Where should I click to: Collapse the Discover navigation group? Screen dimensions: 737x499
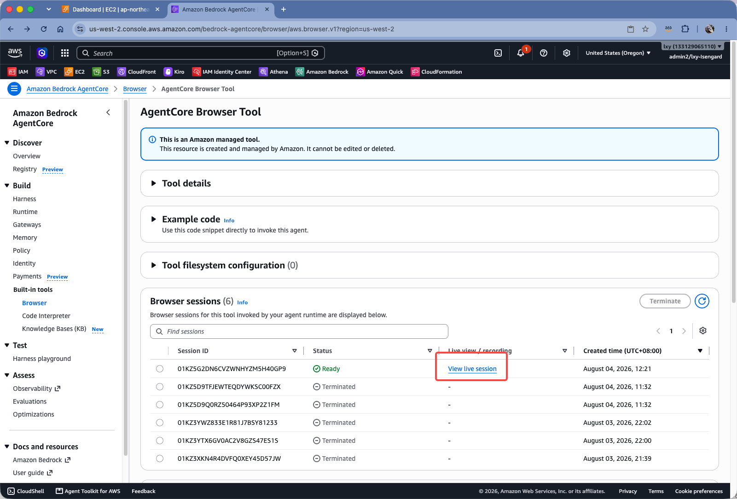click(x=7, y=143)
